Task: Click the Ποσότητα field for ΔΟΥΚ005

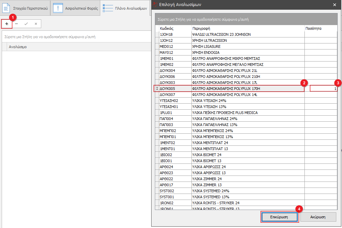Action: [x=323, y=89]
